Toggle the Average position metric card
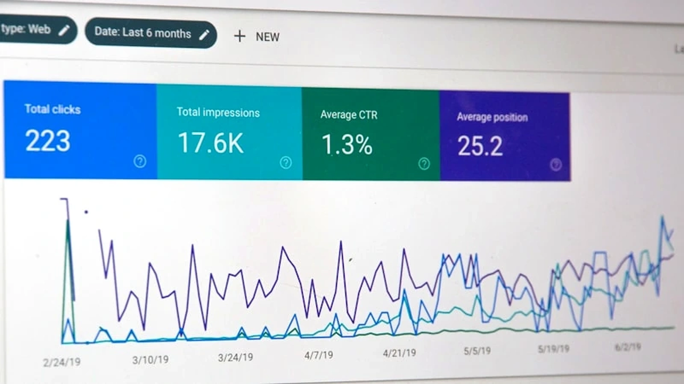The height and width of the screenshot is (384, 684). (504, 136)
